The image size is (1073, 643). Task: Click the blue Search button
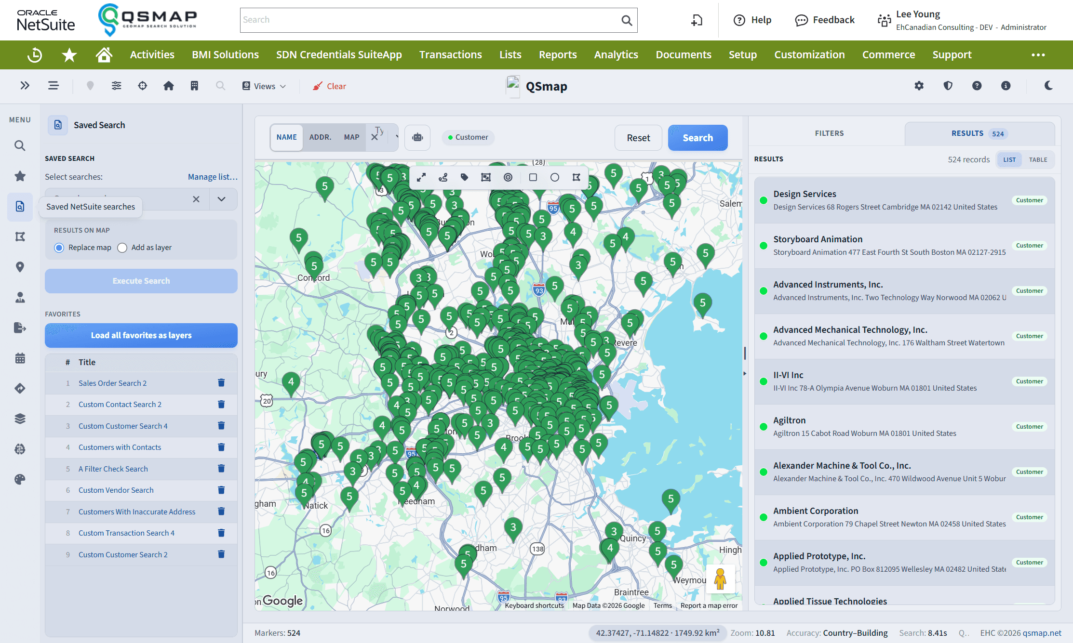point(697,138)
